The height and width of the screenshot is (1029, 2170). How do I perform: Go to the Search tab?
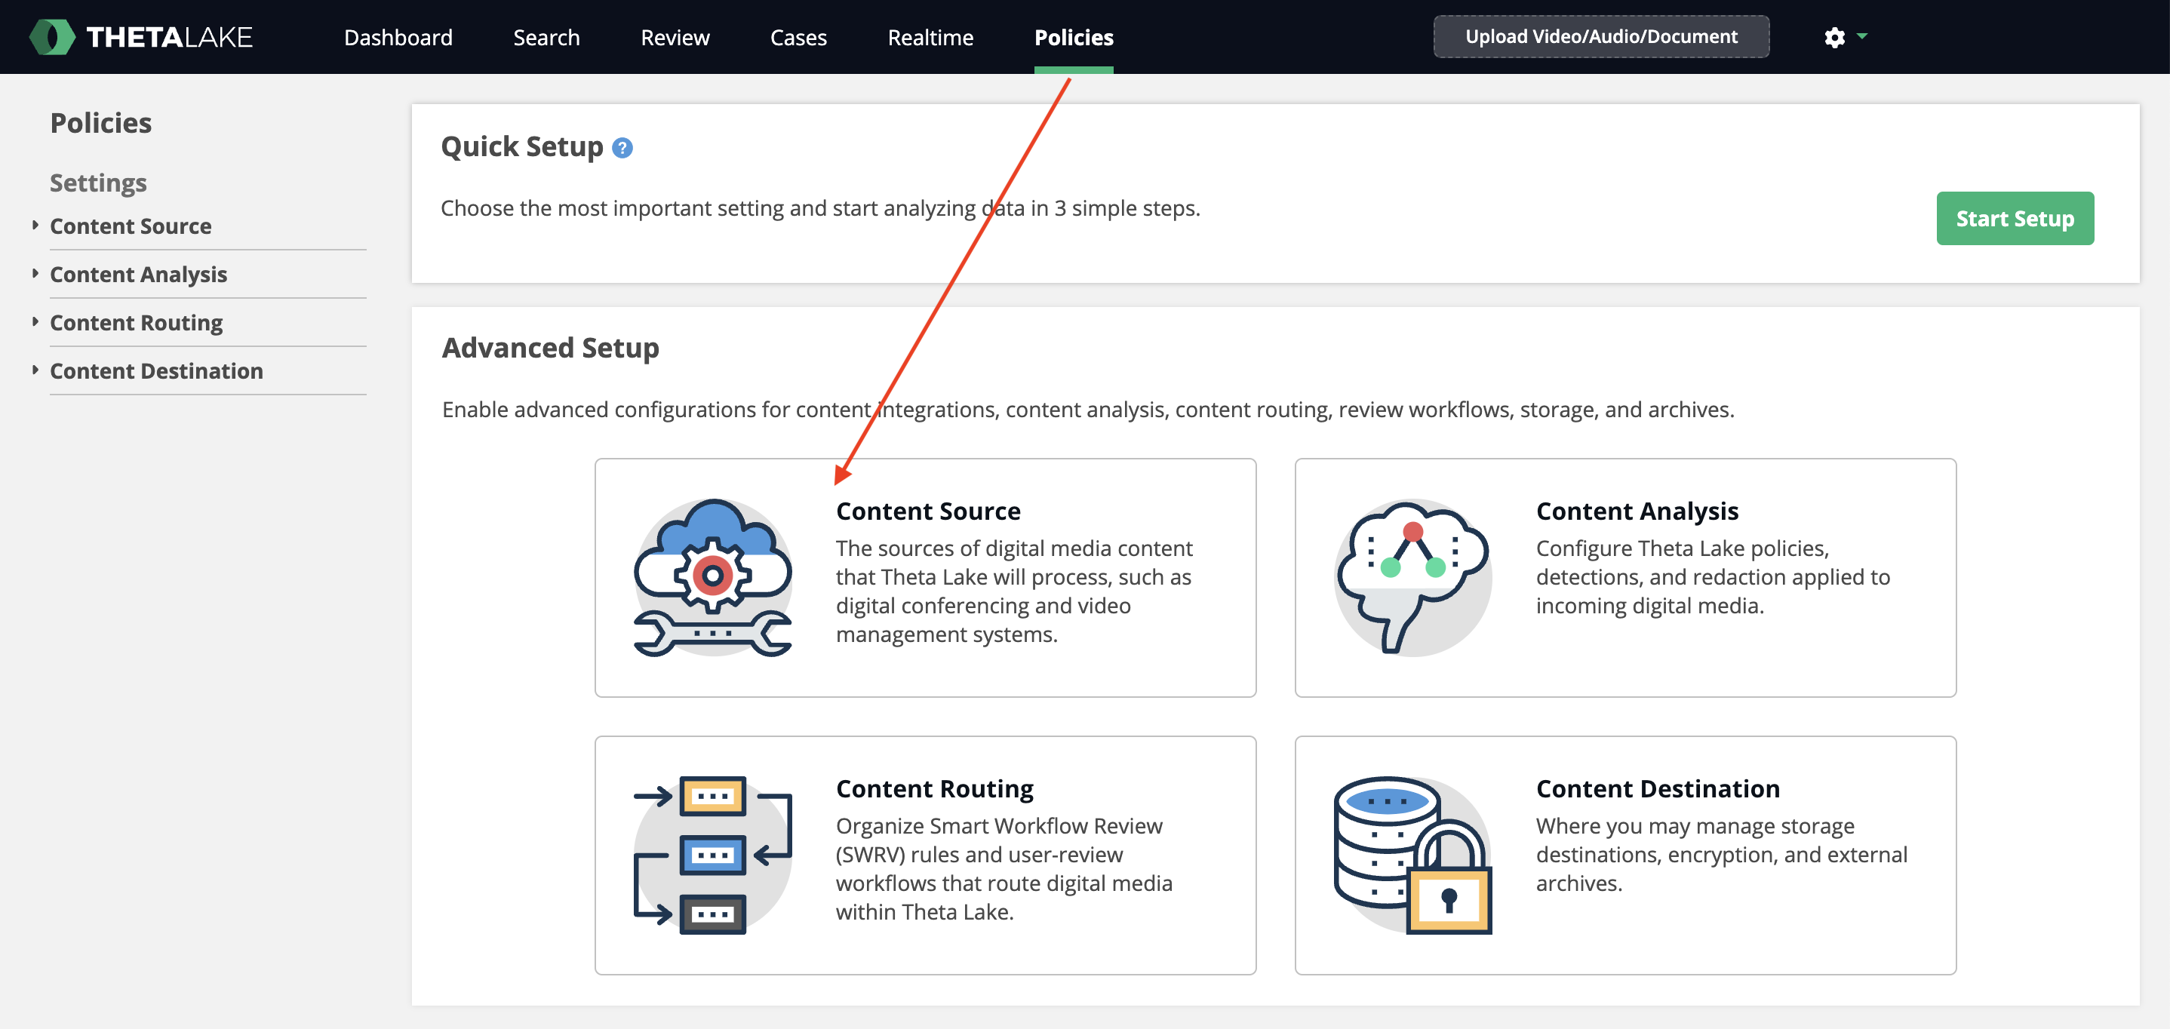point(546,37)
